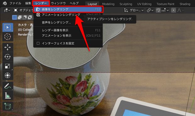
Task: Select the Rotate tool
Action: 8,57
